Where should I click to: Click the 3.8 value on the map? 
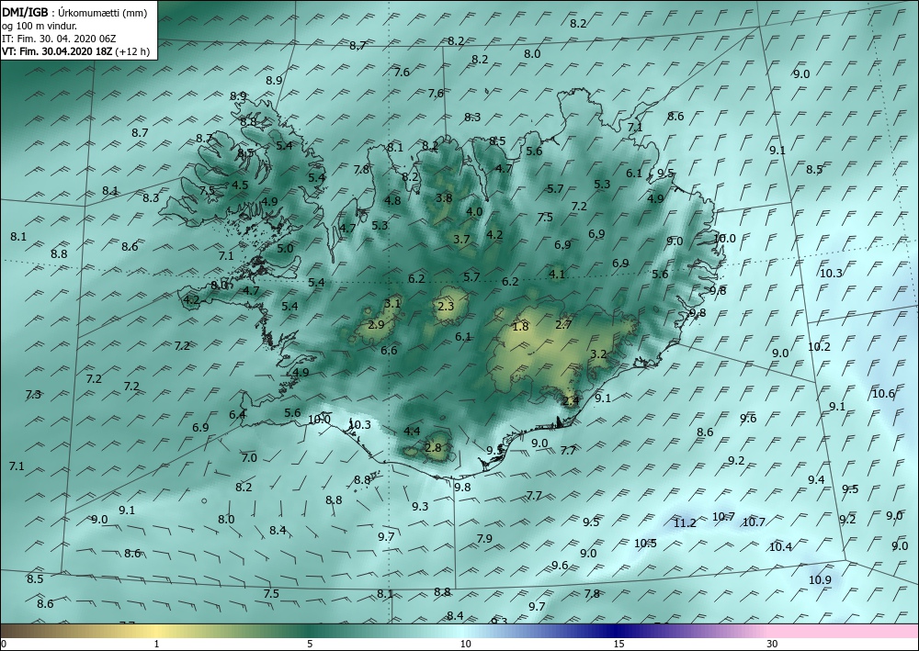tap(444, 198)
